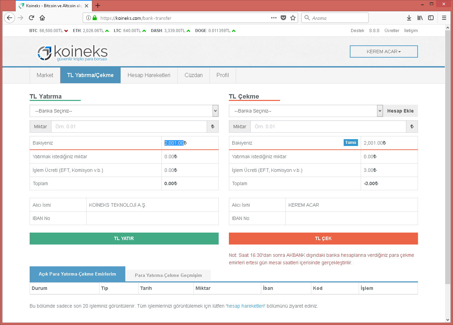Reload the page with the refresh icon
The width and height of the screenshot is (453, 325).
(31, 18)
